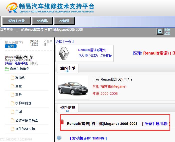
Task: Open the 机构和附加 tree item
Action: (23, 103)
